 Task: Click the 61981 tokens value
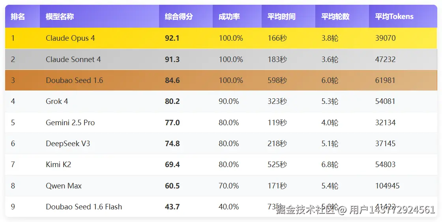pyautogui.click(x=385, y=81)
